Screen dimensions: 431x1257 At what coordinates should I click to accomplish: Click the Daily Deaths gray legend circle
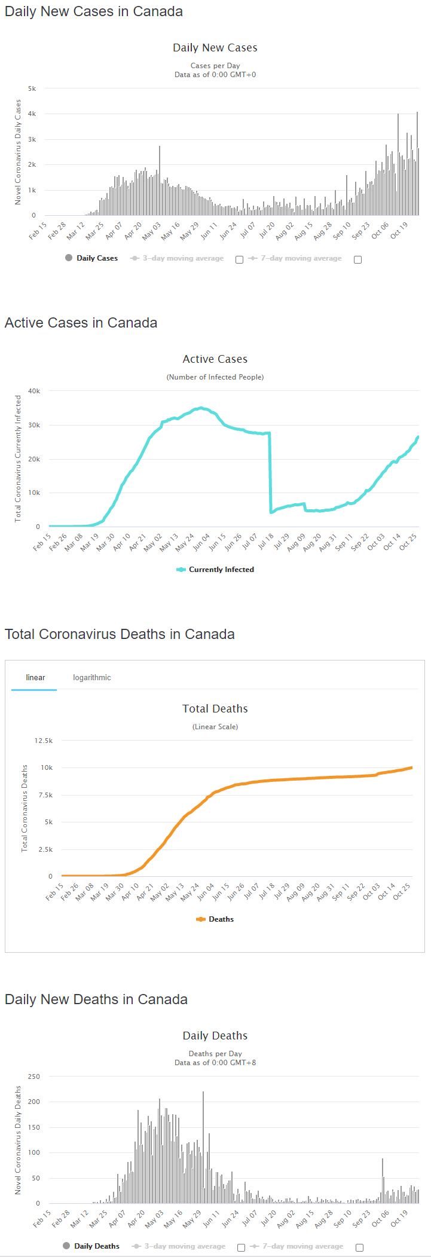(x=66, y=1246)
